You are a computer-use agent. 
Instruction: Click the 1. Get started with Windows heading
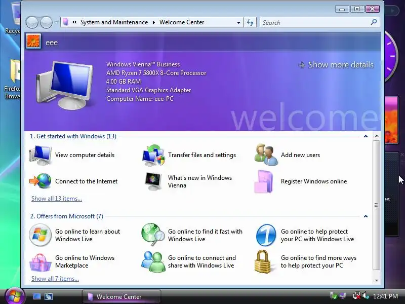73,136
